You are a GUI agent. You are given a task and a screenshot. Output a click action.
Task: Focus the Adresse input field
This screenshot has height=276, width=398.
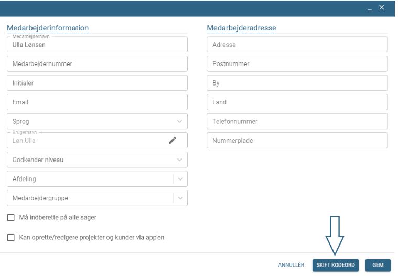pos(297,45)
